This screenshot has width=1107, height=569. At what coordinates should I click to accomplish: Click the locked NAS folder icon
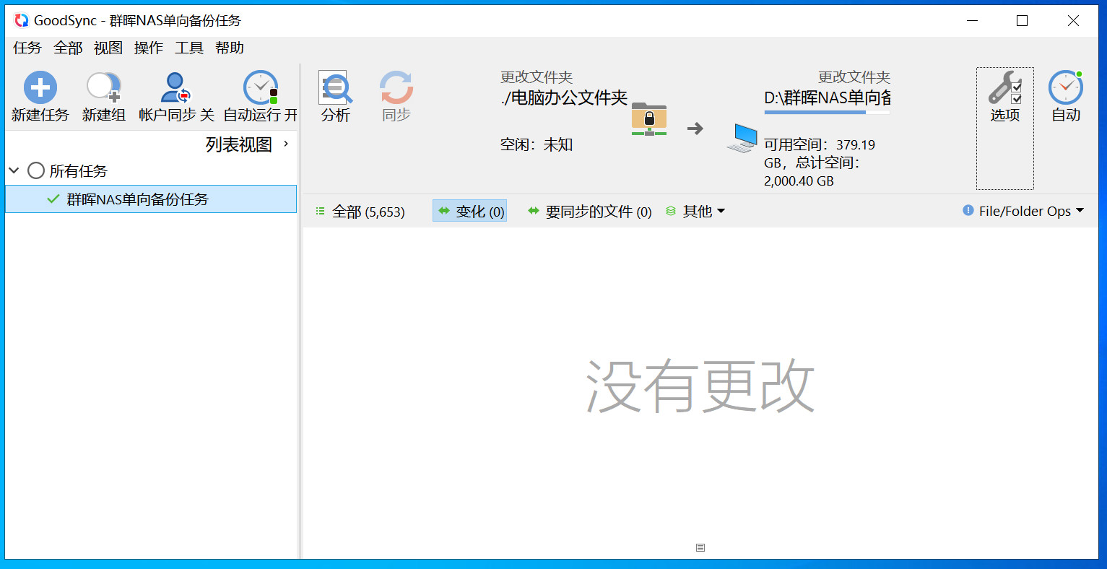(x=649, y=119)
